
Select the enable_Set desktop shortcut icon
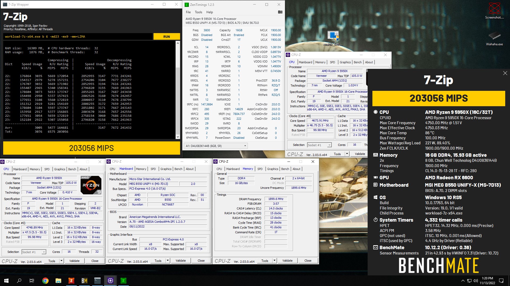click(333, 38)
